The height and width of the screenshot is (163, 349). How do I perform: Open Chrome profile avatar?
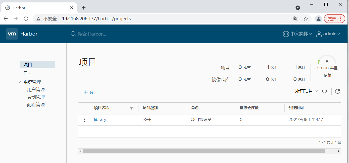(319, 19)
